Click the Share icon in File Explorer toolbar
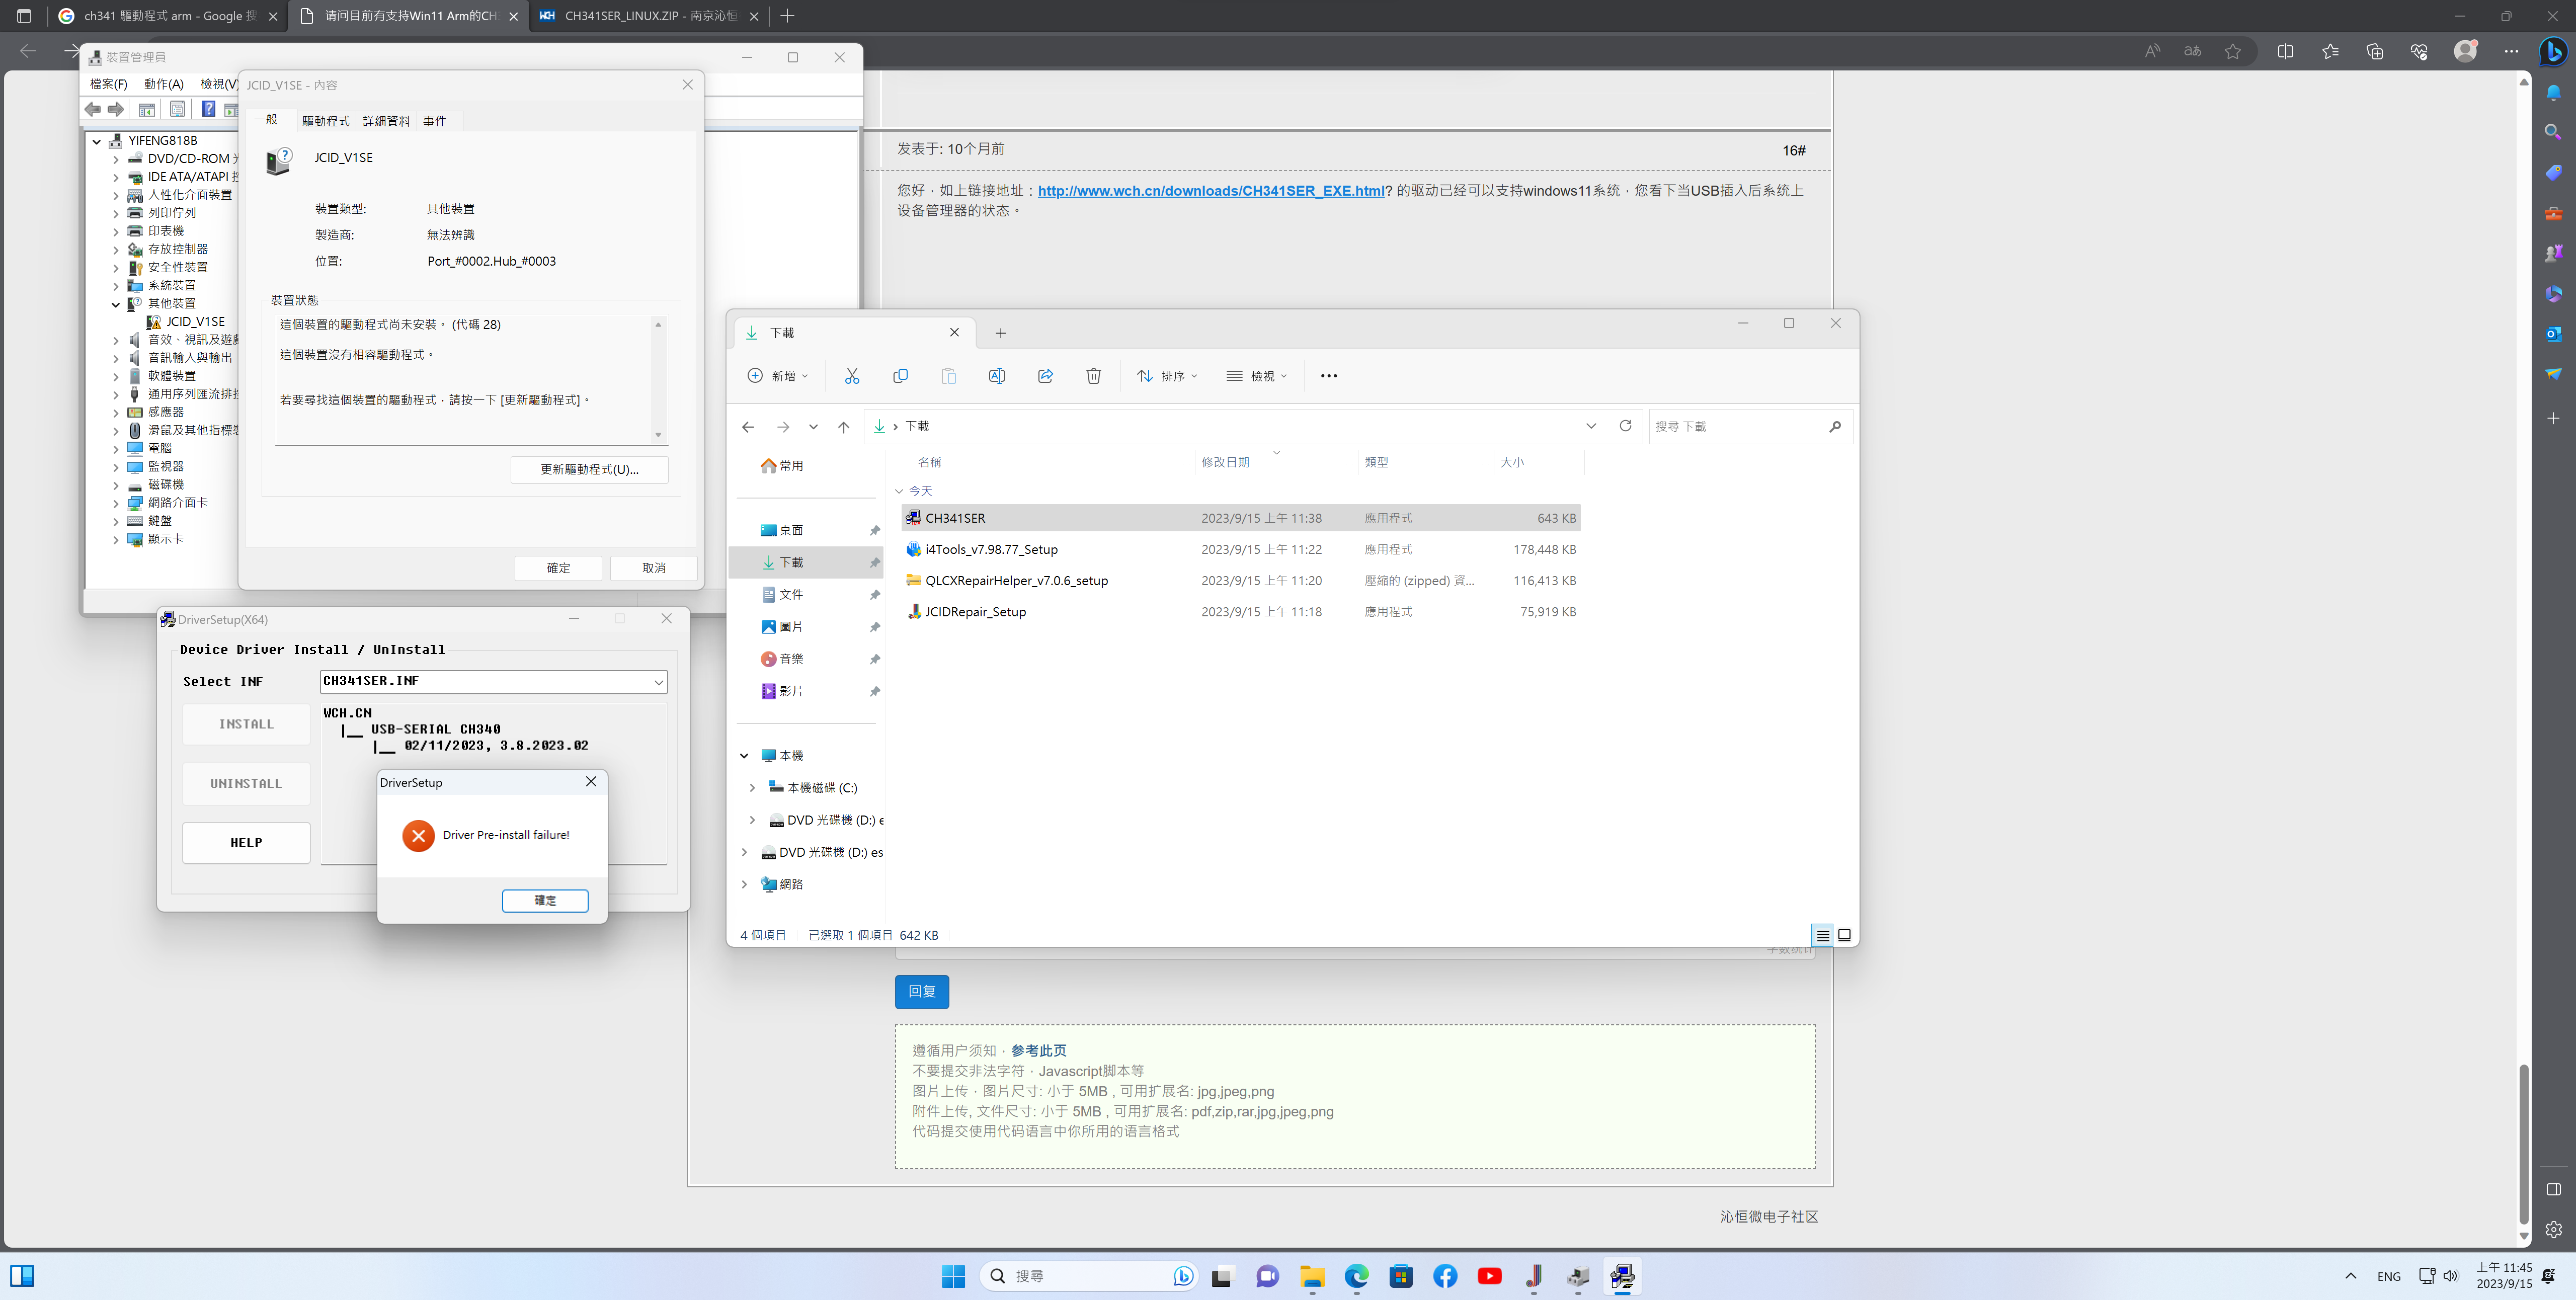Screen dimensions: 2576x1300 (x=1045, y=376)
